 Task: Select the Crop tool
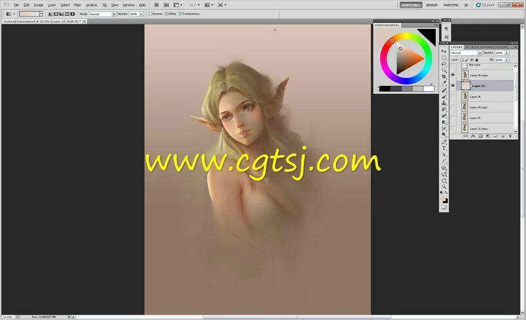[444, 77]
